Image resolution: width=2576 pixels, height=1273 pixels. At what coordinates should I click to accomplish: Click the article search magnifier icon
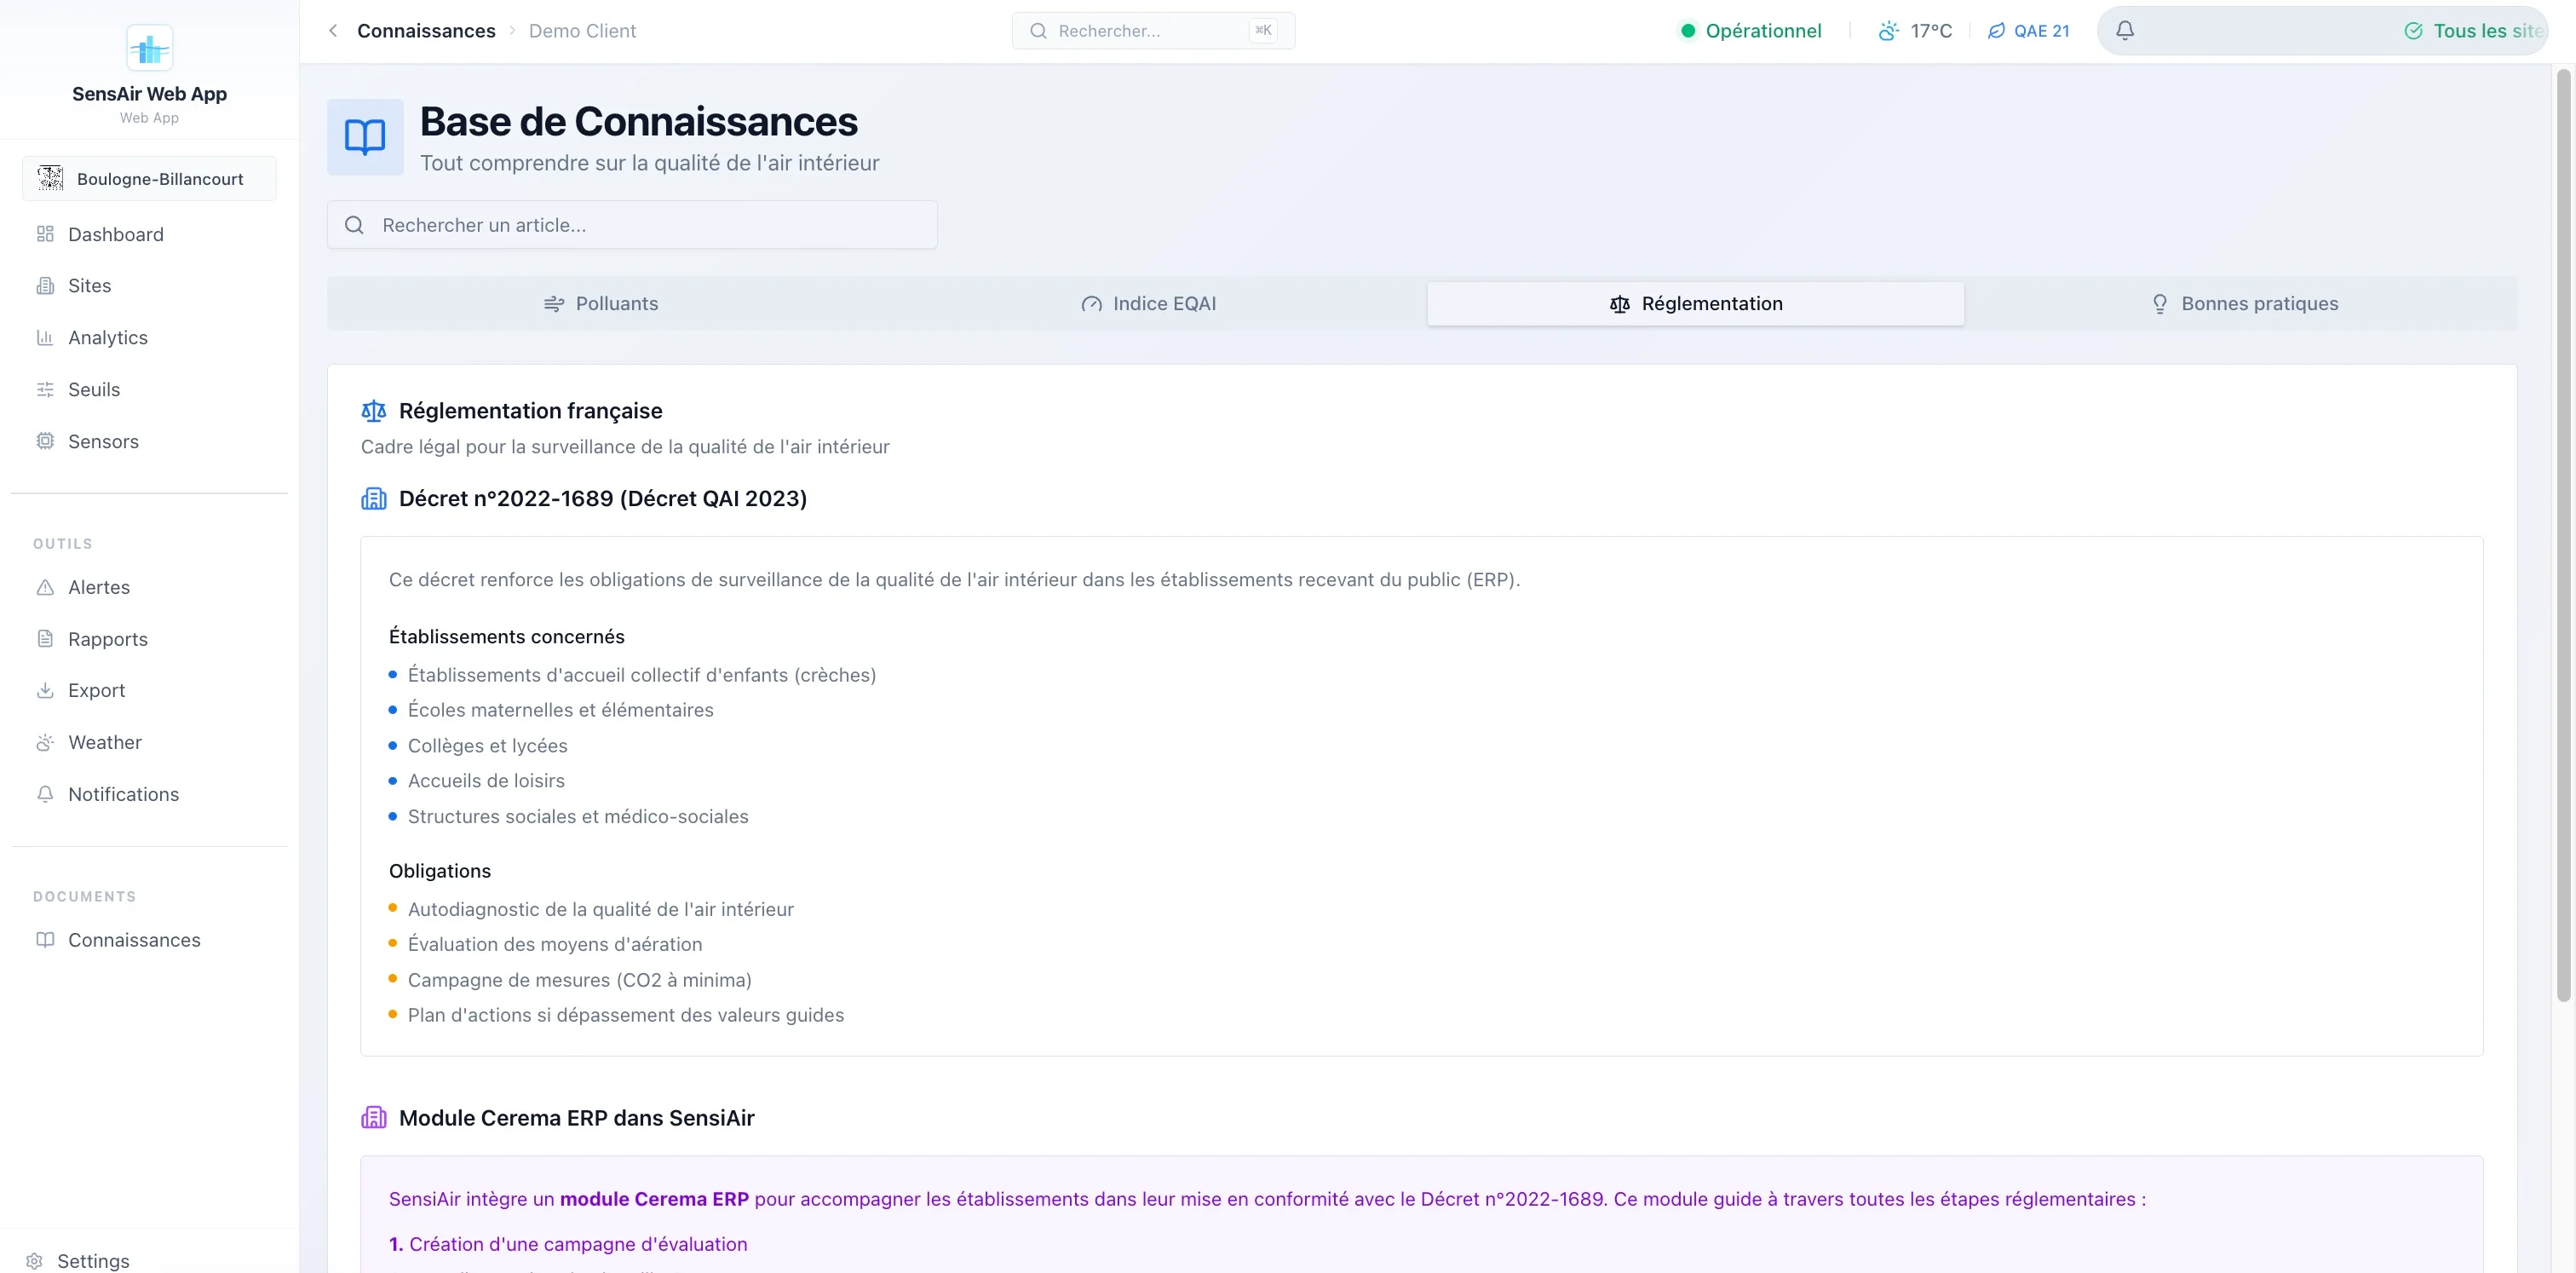(354, 225)
